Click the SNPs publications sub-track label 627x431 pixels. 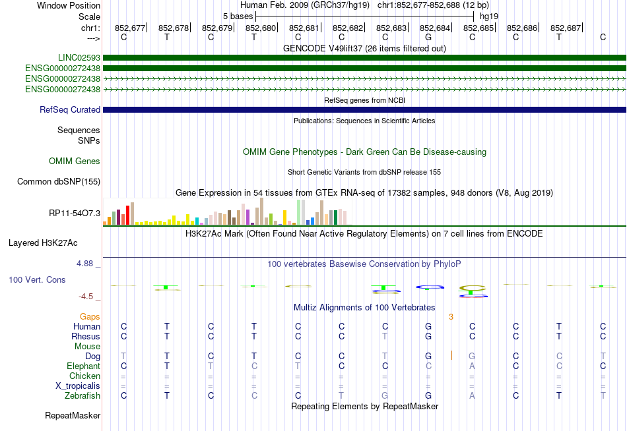click(89, 140)
